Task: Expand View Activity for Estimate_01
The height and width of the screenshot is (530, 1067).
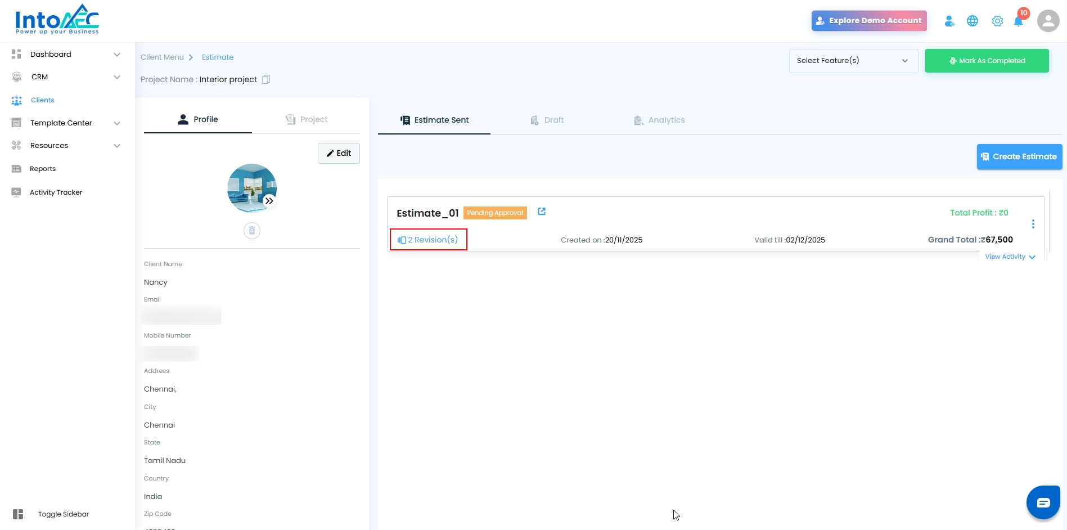Action: pyautogui.click(x=1010, y=257)
